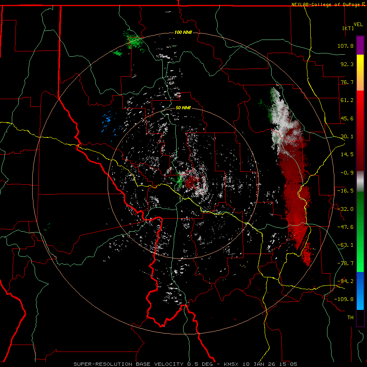Click the Super-Resolution Base Velocity caption
The image size is (367, 367).
coord(186,364)
